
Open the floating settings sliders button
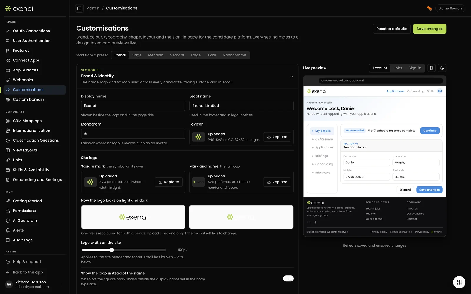(x=459, y=282)
